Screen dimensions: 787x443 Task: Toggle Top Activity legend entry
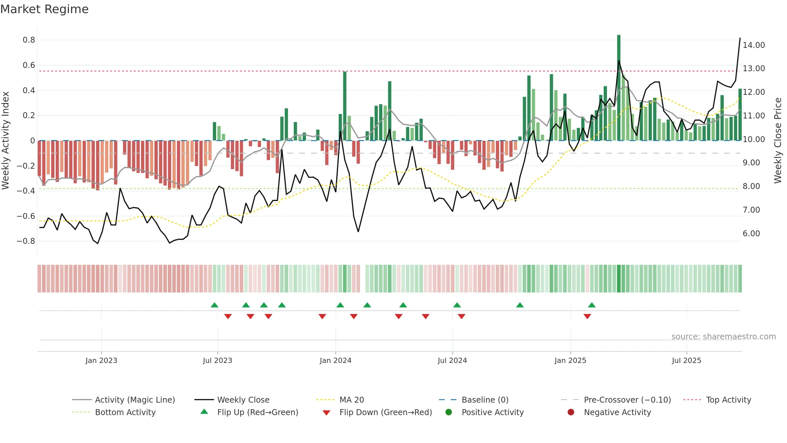(x=717, y=400)
